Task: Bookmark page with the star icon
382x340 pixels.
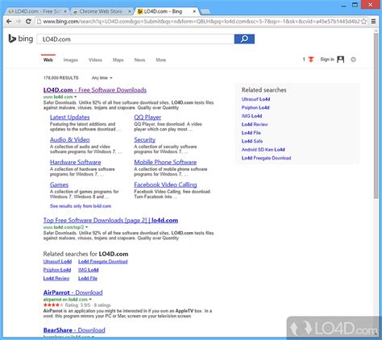Action: (363, 22)
